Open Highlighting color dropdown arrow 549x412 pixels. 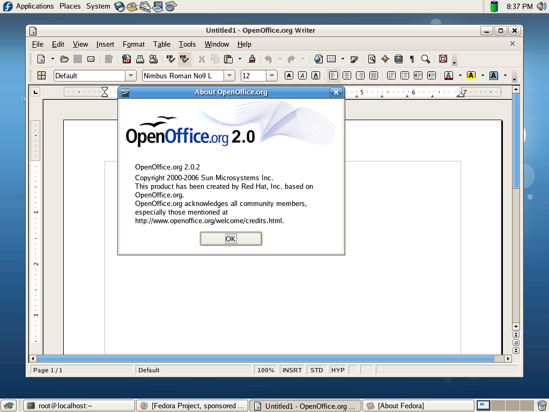(483, 75)
